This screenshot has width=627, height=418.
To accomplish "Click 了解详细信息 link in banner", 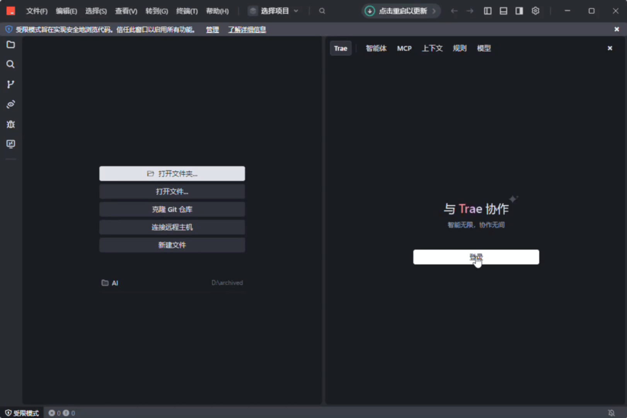I will 247,29.
